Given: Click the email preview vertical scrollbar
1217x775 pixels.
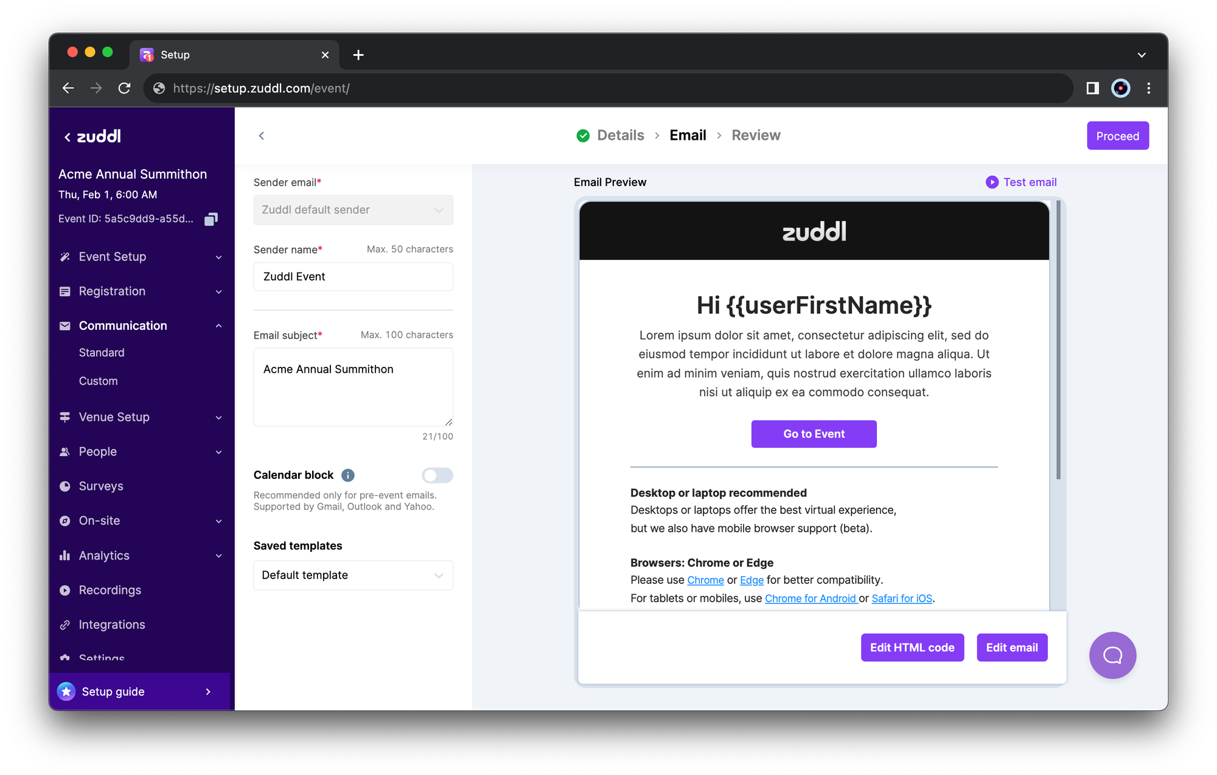Looking at the screenshot, I should pos(1058,341).
